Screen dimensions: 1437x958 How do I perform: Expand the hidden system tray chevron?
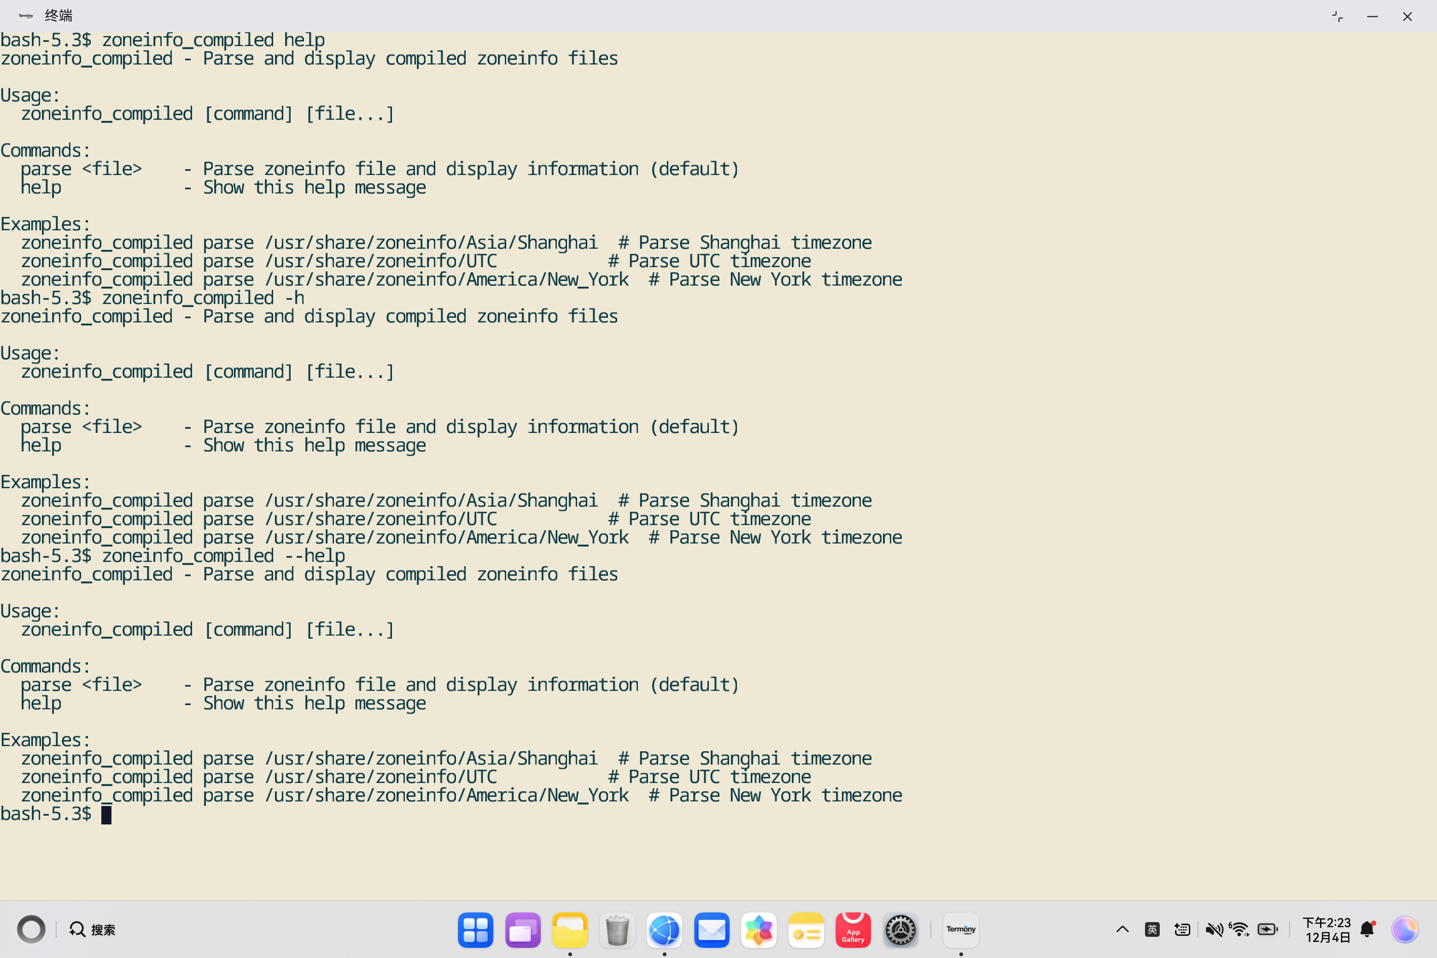[1122, 929]
